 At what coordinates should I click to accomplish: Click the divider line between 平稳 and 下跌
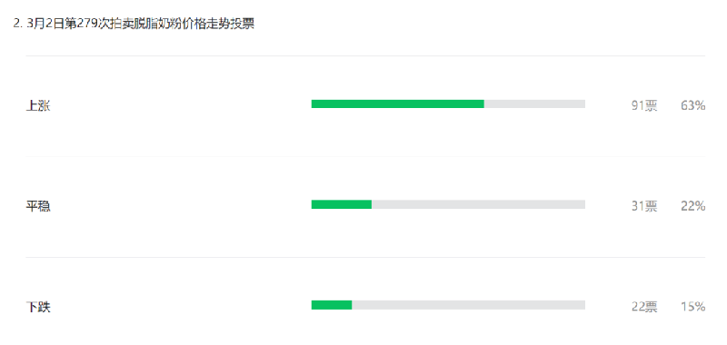[x=365, y=257]
